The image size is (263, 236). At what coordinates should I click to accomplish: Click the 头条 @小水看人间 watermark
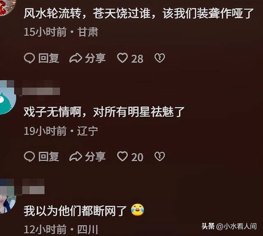[x=229, y=226]
